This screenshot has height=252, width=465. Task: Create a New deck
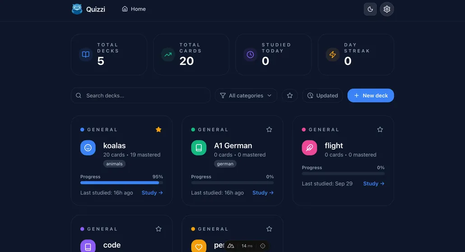371,95
